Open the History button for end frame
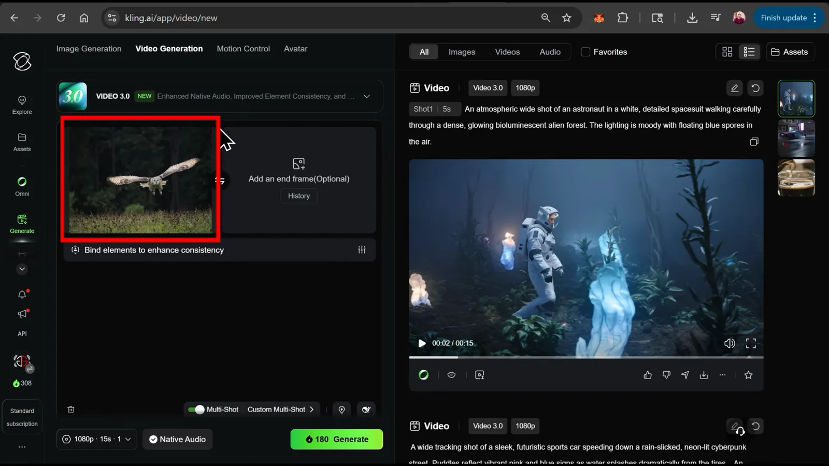Viewport: 829px width, 466px height. coord(299,196)
